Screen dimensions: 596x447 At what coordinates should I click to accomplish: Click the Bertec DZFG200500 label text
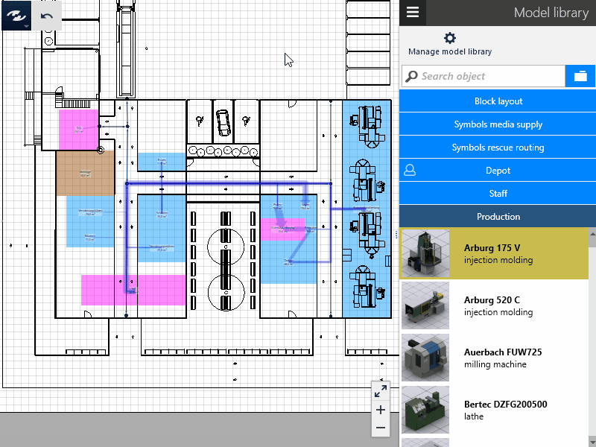click(506, 404)
